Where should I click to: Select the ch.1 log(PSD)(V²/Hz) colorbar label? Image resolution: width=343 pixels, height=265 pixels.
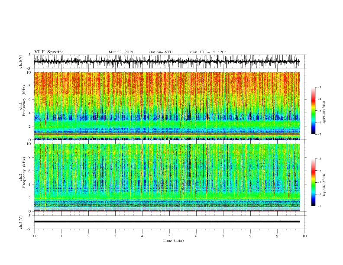click(324, 113)
